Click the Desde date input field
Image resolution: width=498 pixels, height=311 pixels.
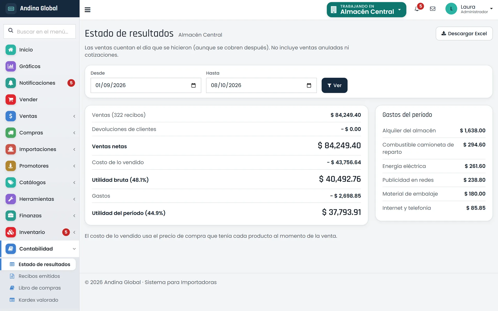pyautogui.click(x=146, y=85)
